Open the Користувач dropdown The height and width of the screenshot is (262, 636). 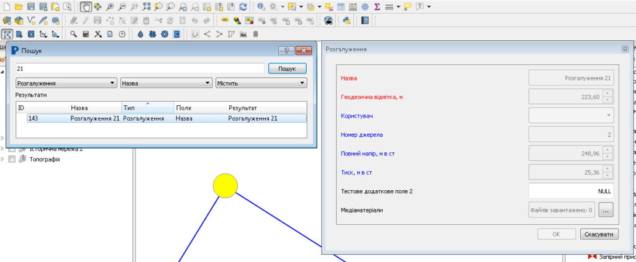coord(571,116)
